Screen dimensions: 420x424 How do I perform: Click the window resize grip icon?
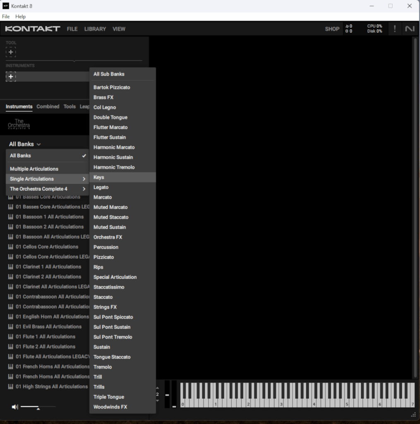(x=413, y=415)
